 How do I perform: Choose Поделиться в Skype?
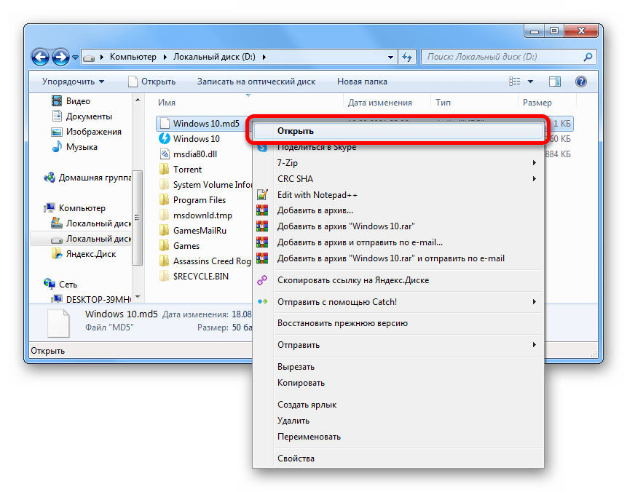coord(398,147)
